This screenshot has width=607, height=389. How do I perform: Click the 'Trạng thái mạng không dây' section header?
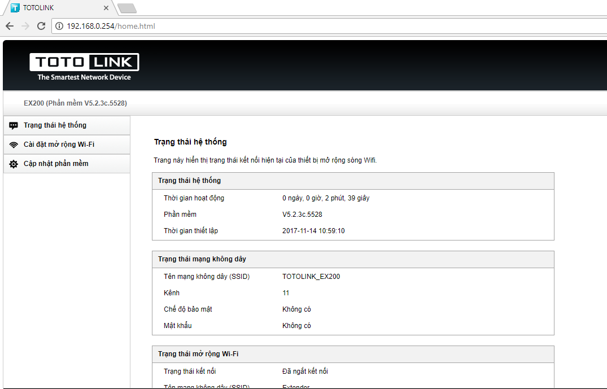(x=202, y=259)
